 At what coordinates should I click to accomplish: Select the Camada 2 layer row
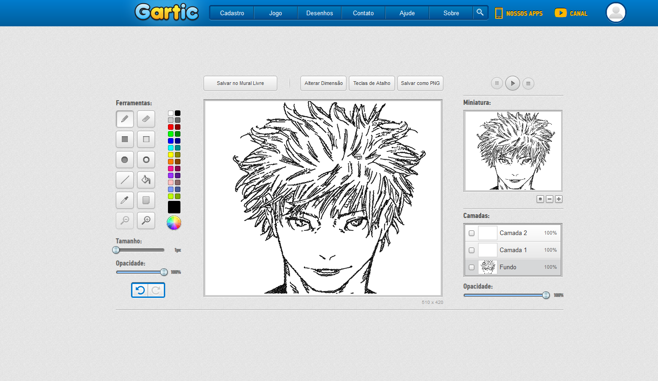(x=513, y=233)
